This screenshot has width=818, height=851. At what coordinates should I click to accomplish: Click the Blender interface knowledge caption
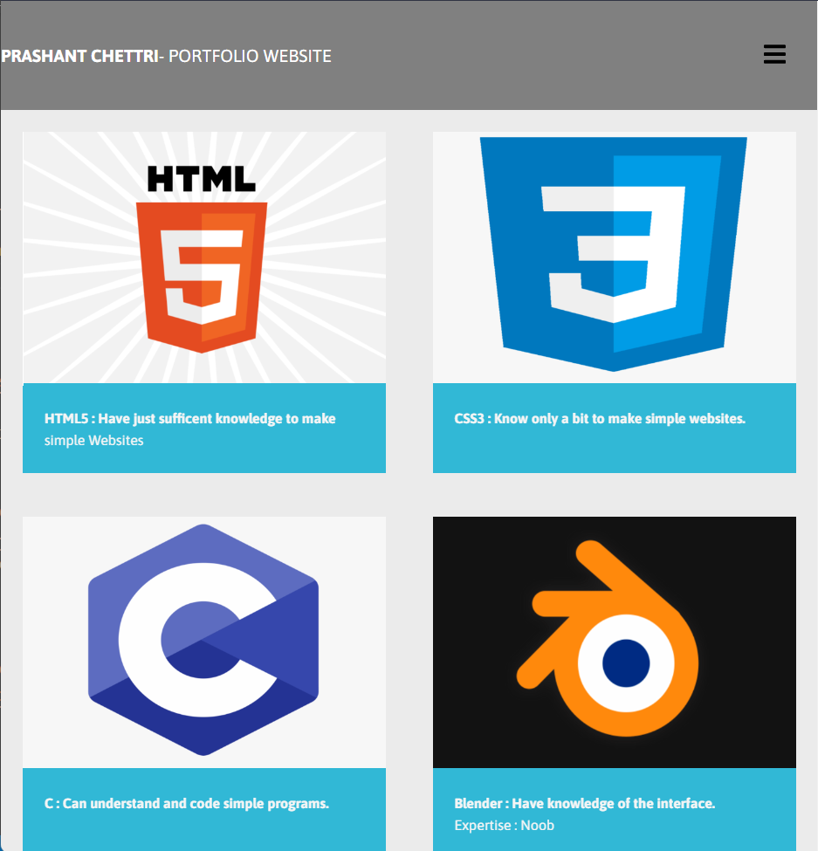[585, 803]
